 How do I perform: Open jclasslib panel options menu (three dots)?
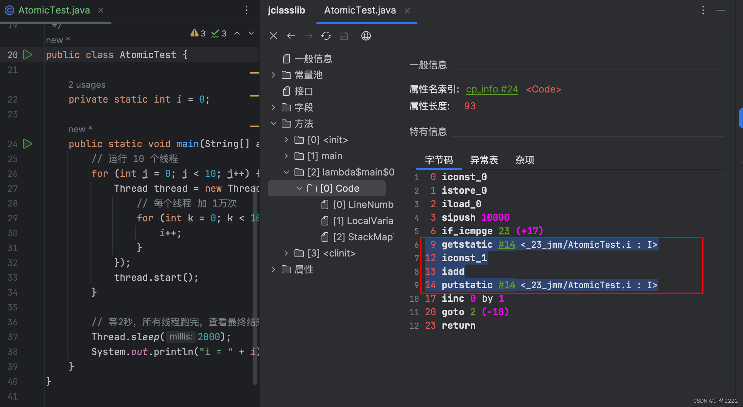703,10
